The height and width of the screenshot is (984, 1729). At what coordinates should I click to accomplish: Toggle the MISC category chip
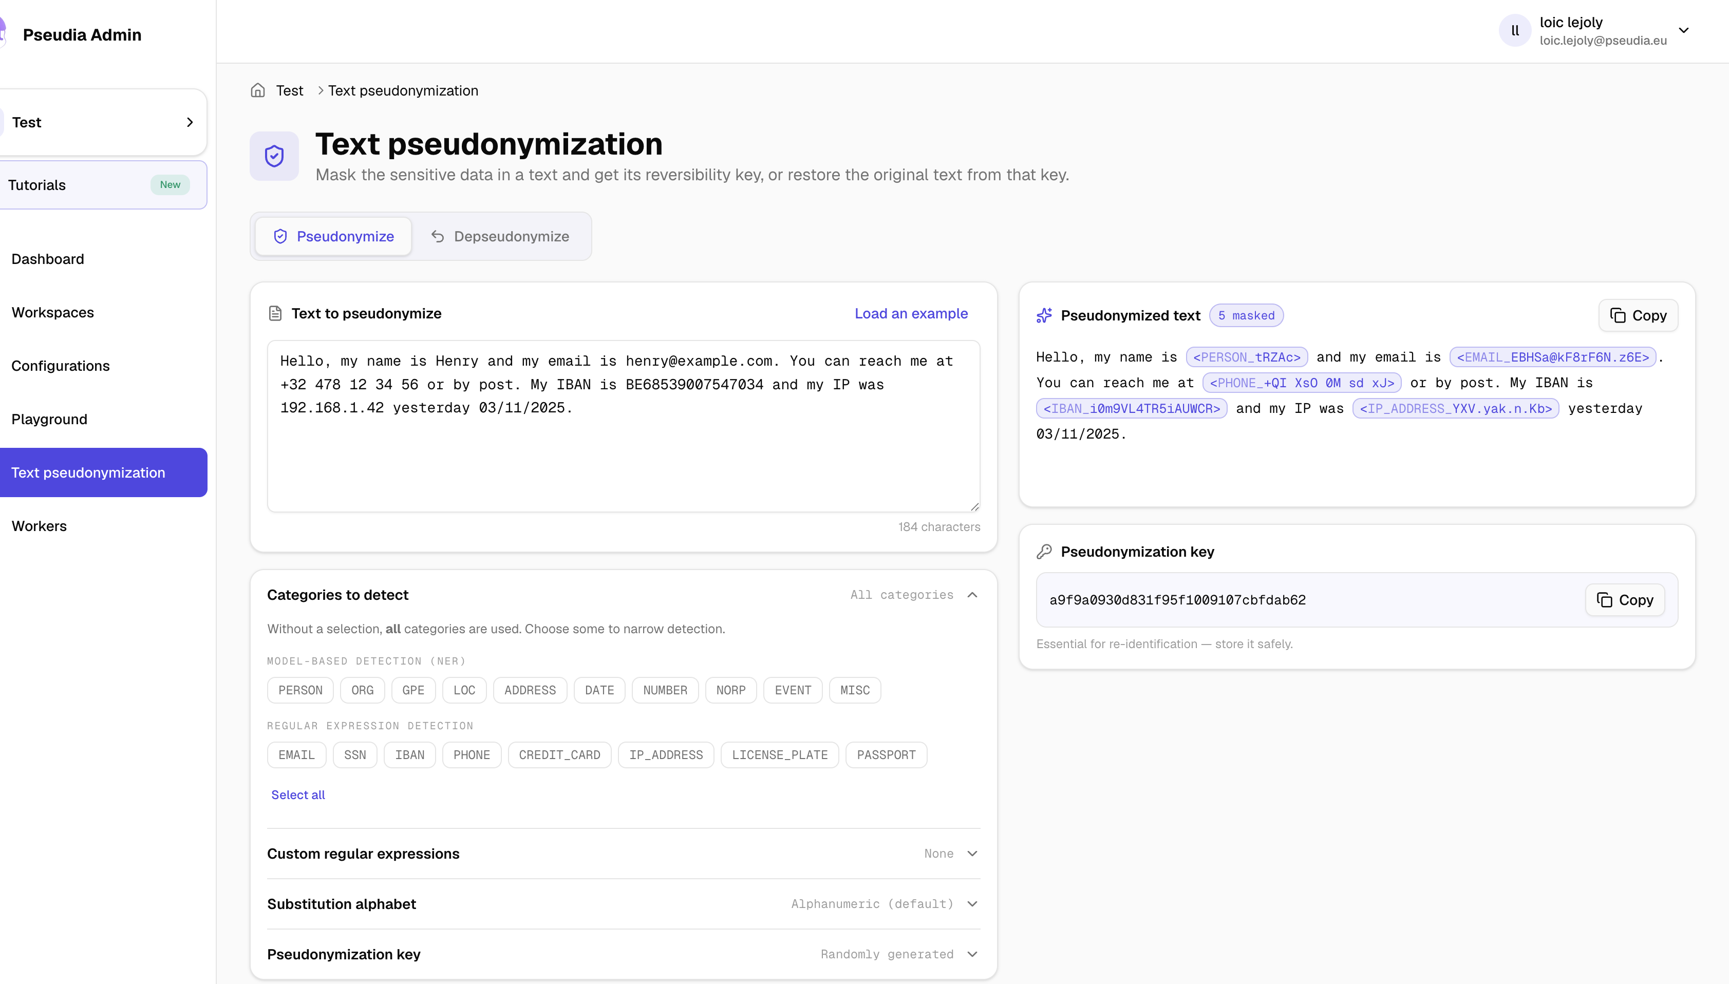(x=855, y=690)
